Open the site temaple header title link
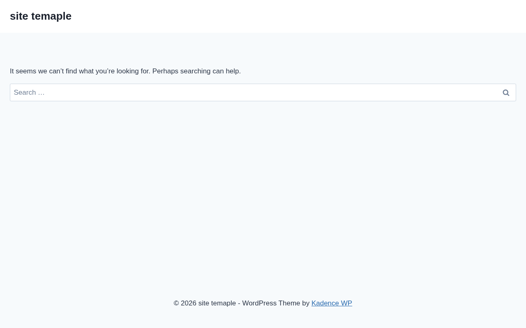This screenshot has width=526, height=328. tap(41, 16)
